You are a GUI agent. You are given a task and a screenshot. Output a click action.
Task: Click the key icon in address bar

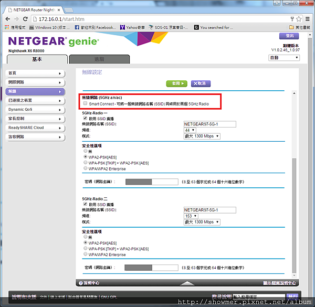point(292,19)
